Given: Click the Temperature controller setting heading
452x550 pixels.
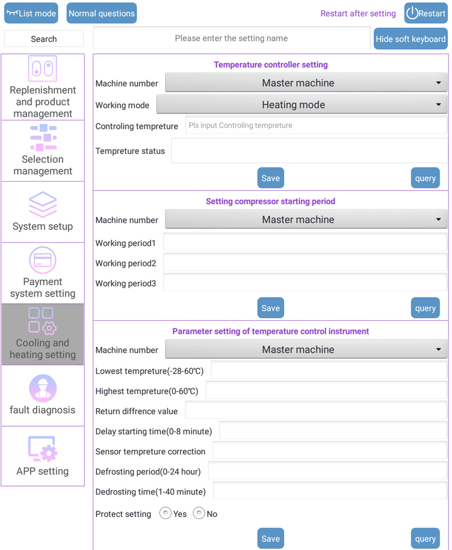Looking at the screenshot, I should coord(271,65).
